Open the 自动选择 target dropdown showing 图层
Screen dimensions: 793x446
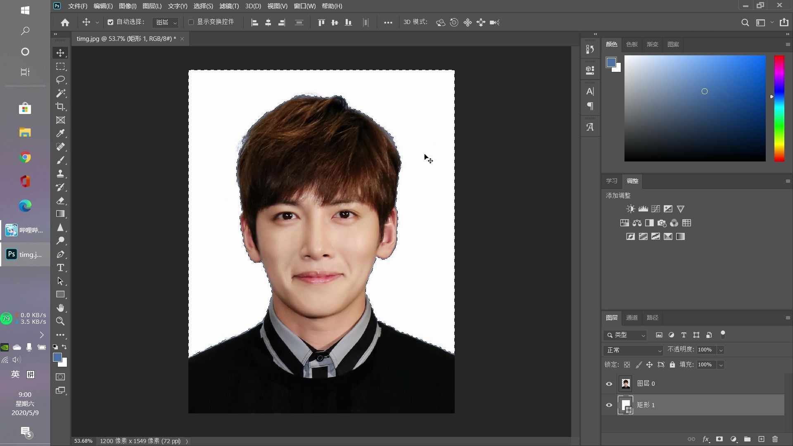pyautogui.click(x=164, y=22)
